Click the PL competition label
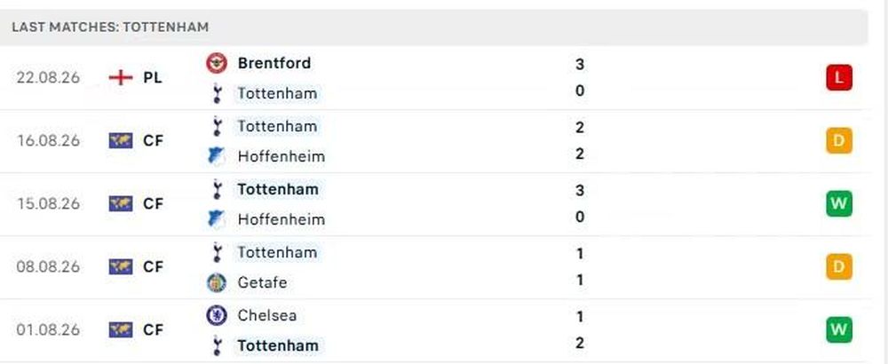 coord(153,77)
